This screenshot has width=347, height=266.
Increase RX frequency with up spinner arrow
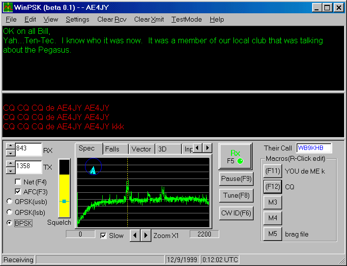10,147
